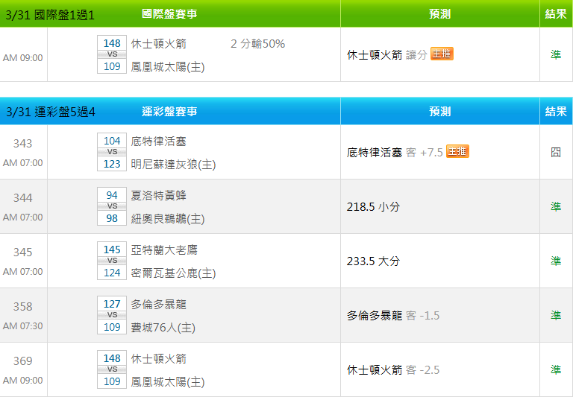Click game number 369
The width and height of the screenshot is (573, 397).
point(22,361)
